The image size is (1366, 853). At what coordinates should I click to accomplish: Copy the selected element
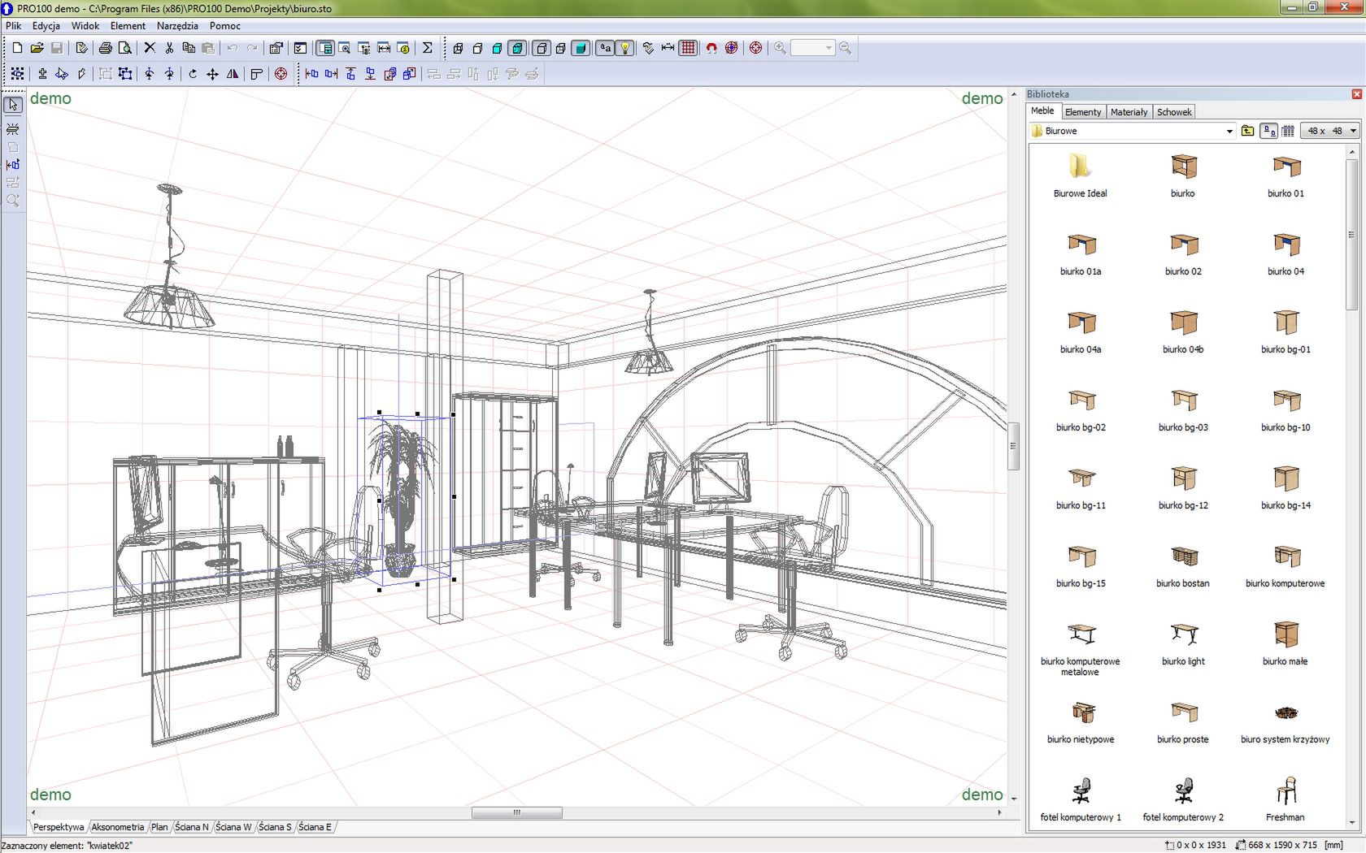click(189, 48)
